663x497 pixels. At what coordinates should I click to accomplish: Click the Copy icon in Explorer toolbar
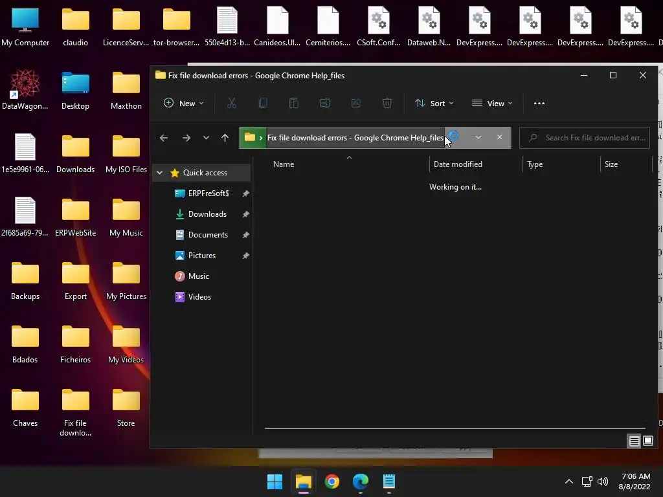[263, 103]
